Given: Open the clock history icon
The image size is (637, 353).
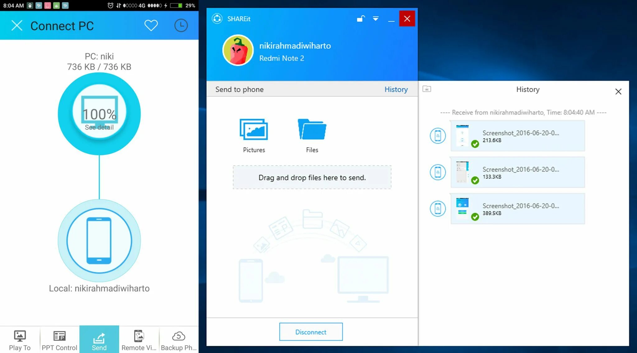Looking at the screenshot, I should (x=181, y=26).
